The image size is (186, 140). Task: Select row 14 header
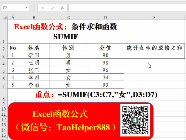[x=4, y=130]
